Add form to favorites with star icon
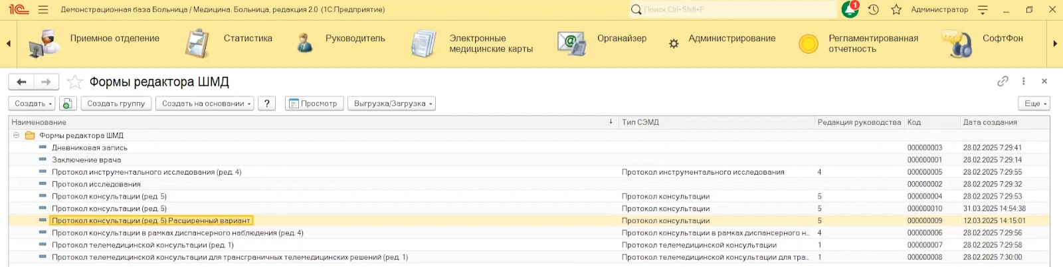Viewport: 1063px width, 267px height. [x=75, y=82]
